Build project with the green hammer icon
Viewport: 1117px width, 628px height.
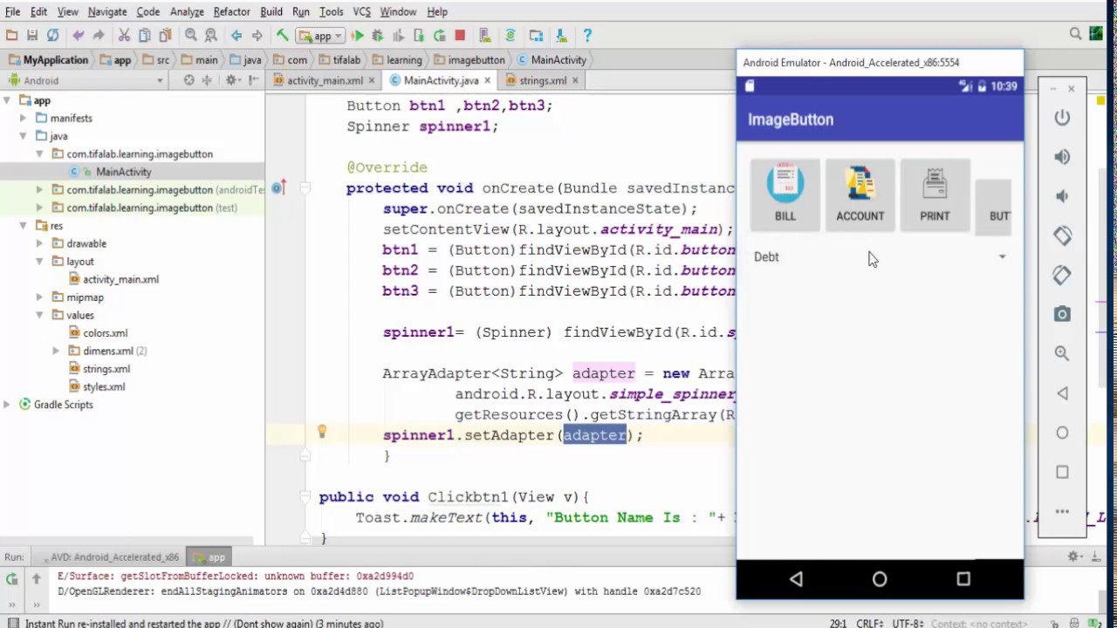283,36
